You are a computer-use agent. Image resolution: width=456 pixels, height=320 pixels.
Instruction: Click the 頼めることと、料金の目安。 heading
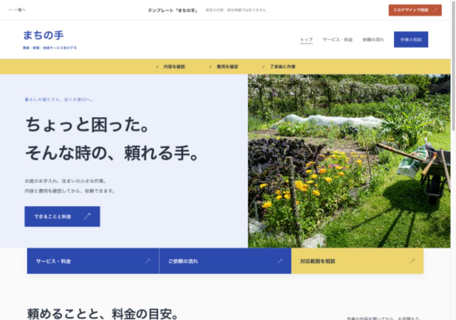pyautogui.click(x=103, y=314)
